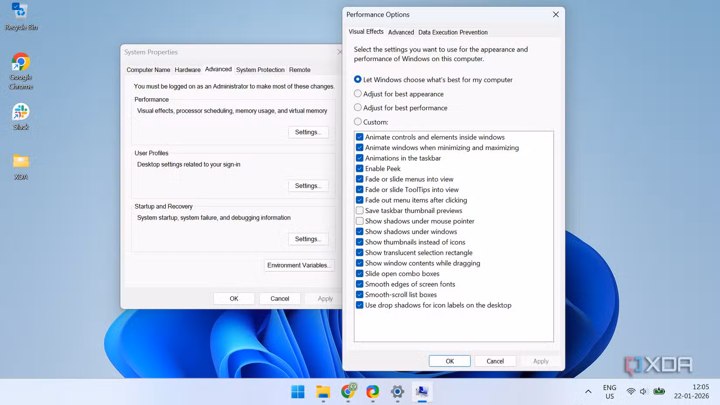The height and width of the screenshot is (405, 720).
Task: Toggle Show thumbnails instead of icons
Action: click(360, 242)
